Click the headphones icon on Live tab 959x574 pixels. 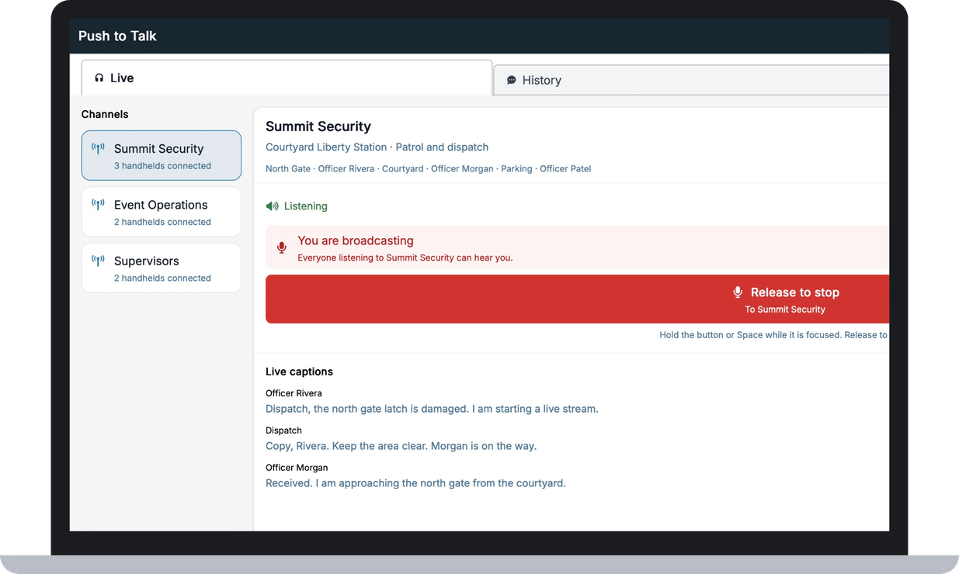coord(99,78)
